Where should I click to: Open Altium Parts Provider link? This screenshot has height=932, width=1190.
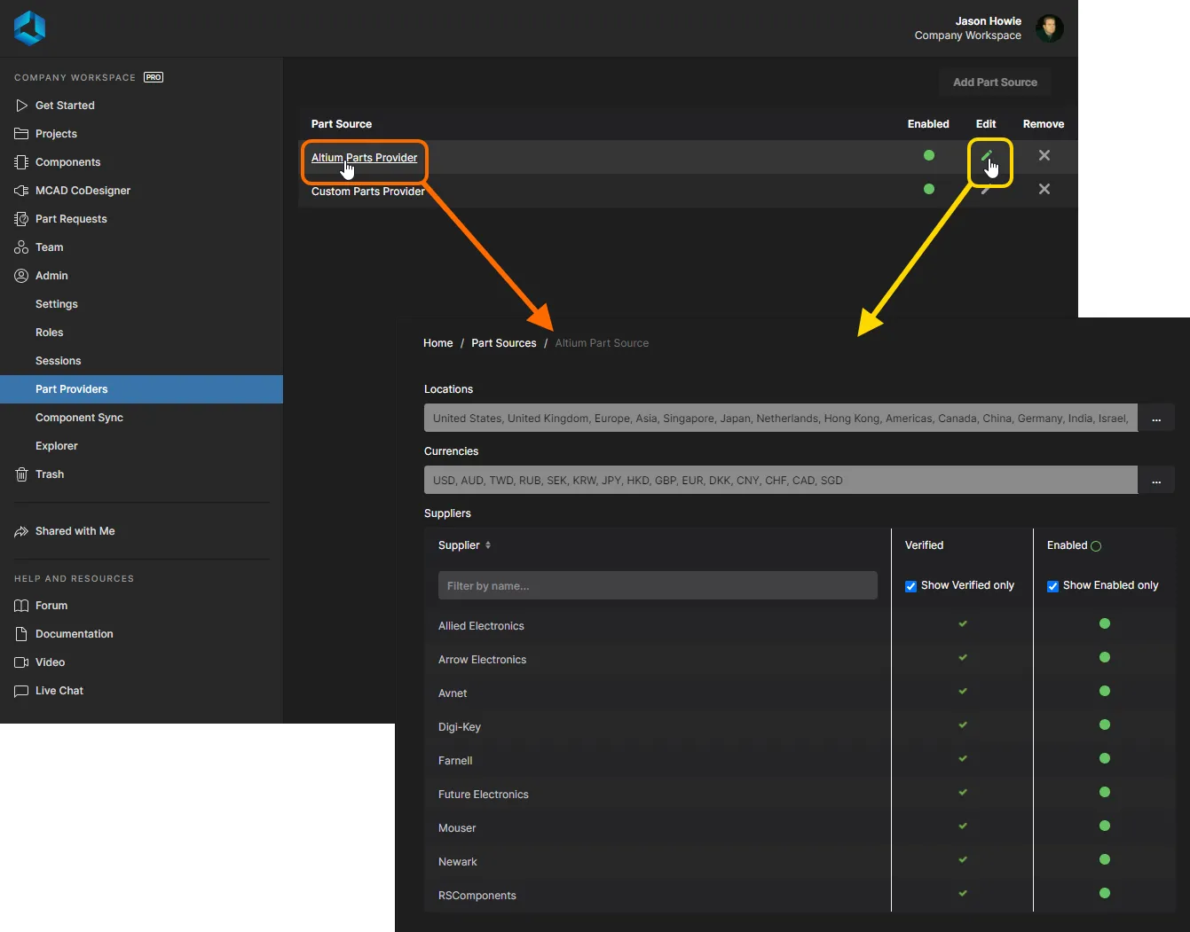(x=364, y=158)
